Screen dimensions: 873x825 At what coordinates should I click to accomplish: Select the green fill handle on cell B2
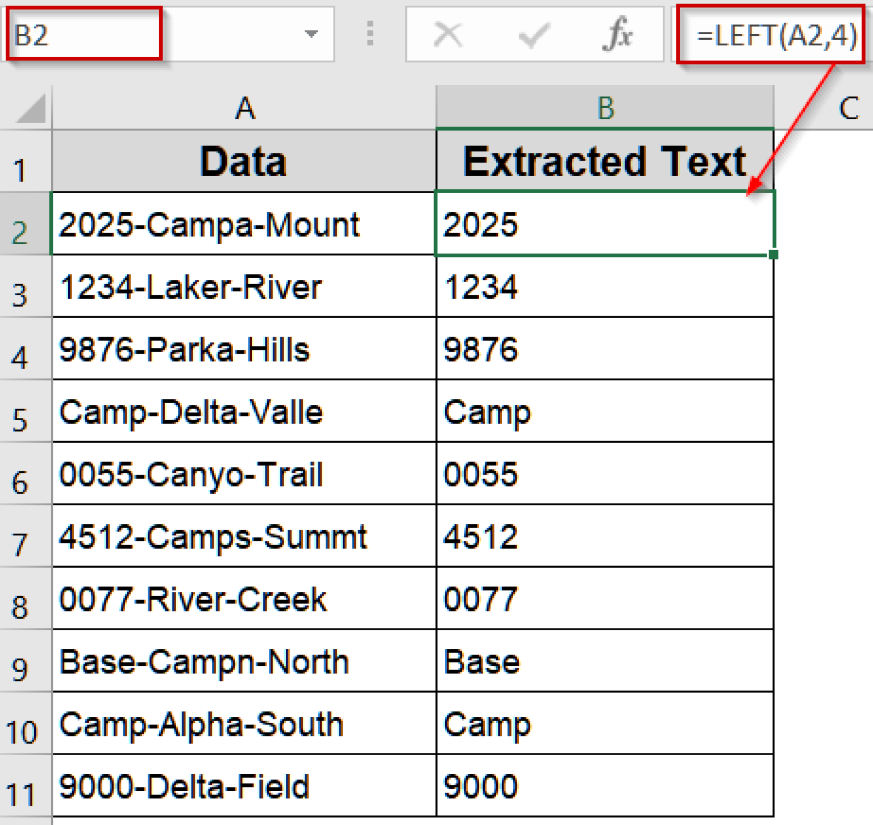(773, 255)
